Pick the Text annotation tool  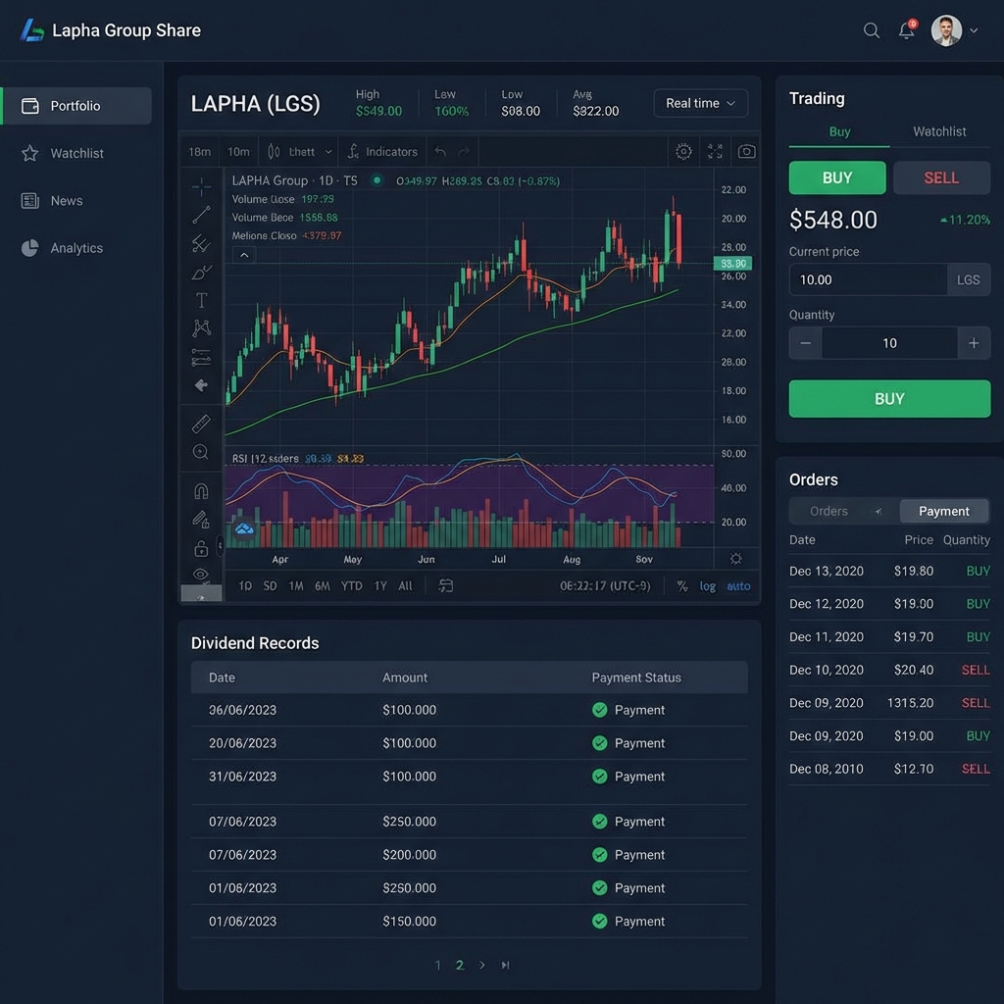tap(201, 300)
